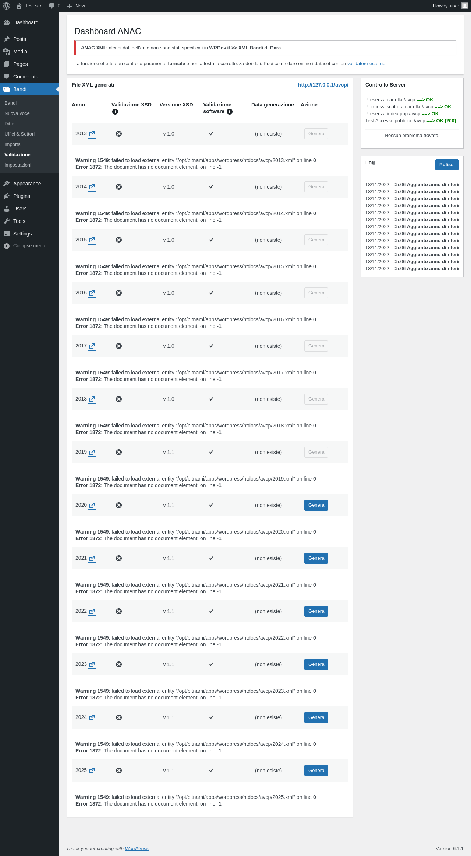The height and width of the screenshot is (856, 471).
Task: Open external link icon for 2016
Action: click(x=92, y=293)
